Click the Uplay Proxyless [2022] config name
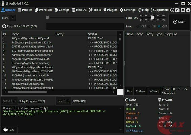This screenshot has height=135, width=191. click(32, 101)
